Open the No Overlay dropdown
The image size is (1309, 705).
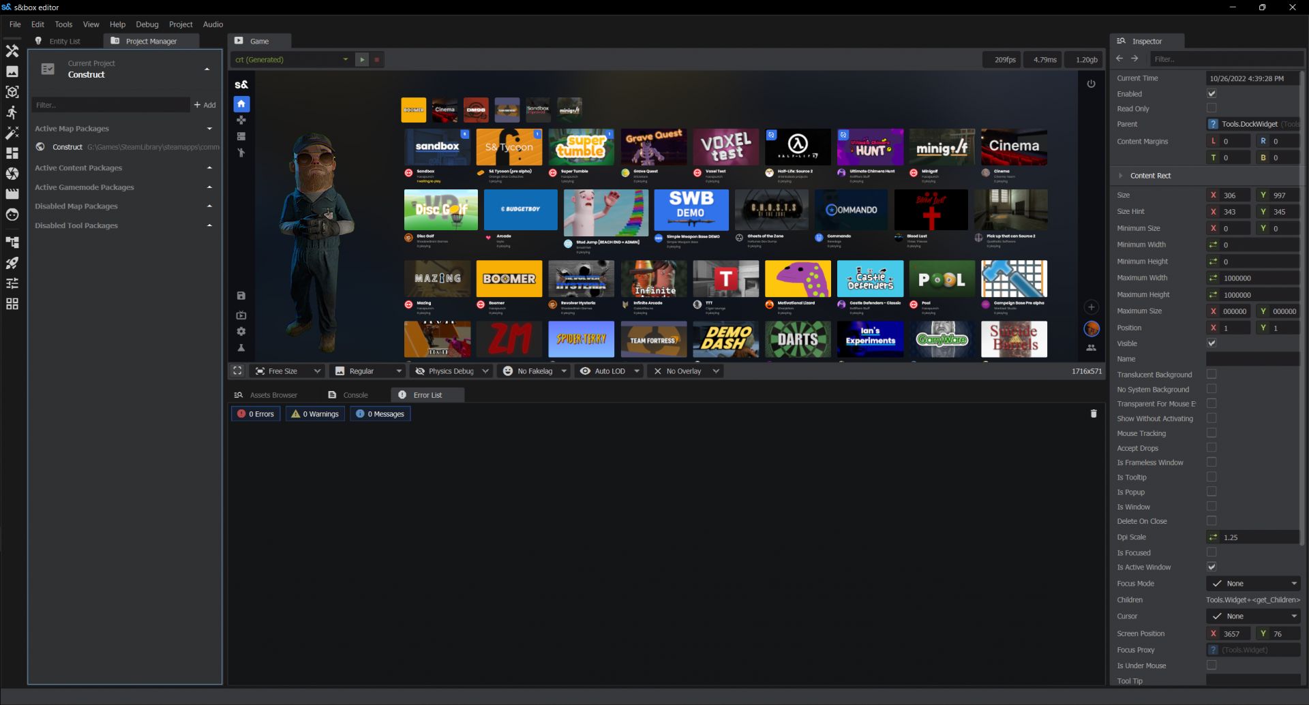[685, 371]
